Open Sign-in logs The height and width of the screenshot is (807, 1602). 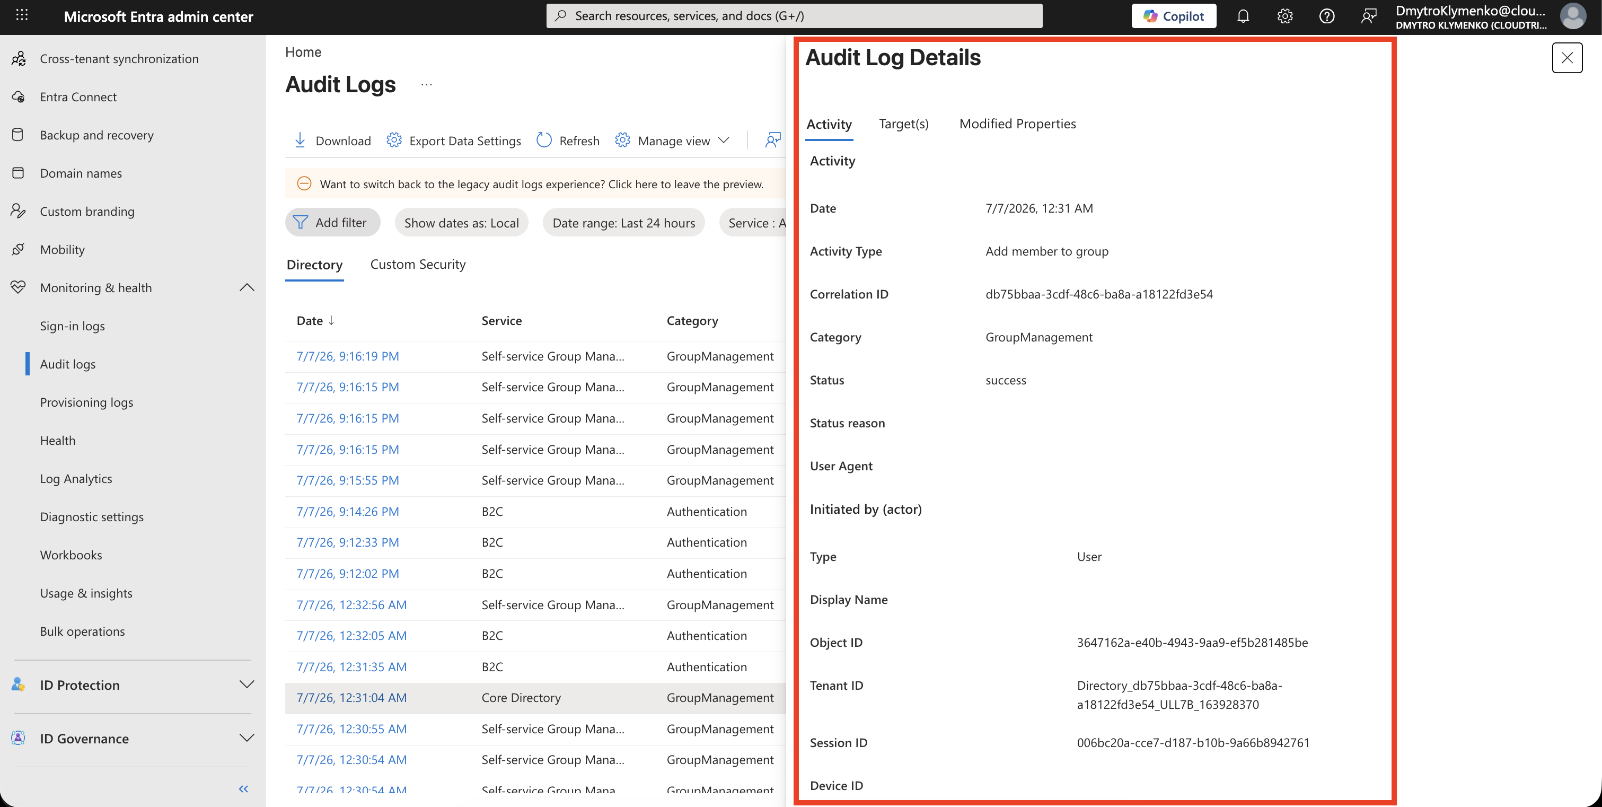tap(72, 326)
